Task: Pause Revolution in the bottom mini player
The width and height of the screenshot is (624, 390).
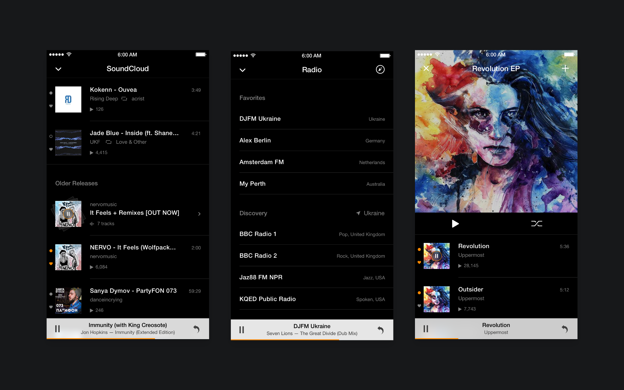Action: pyautogui.click(x=426, y=329)
